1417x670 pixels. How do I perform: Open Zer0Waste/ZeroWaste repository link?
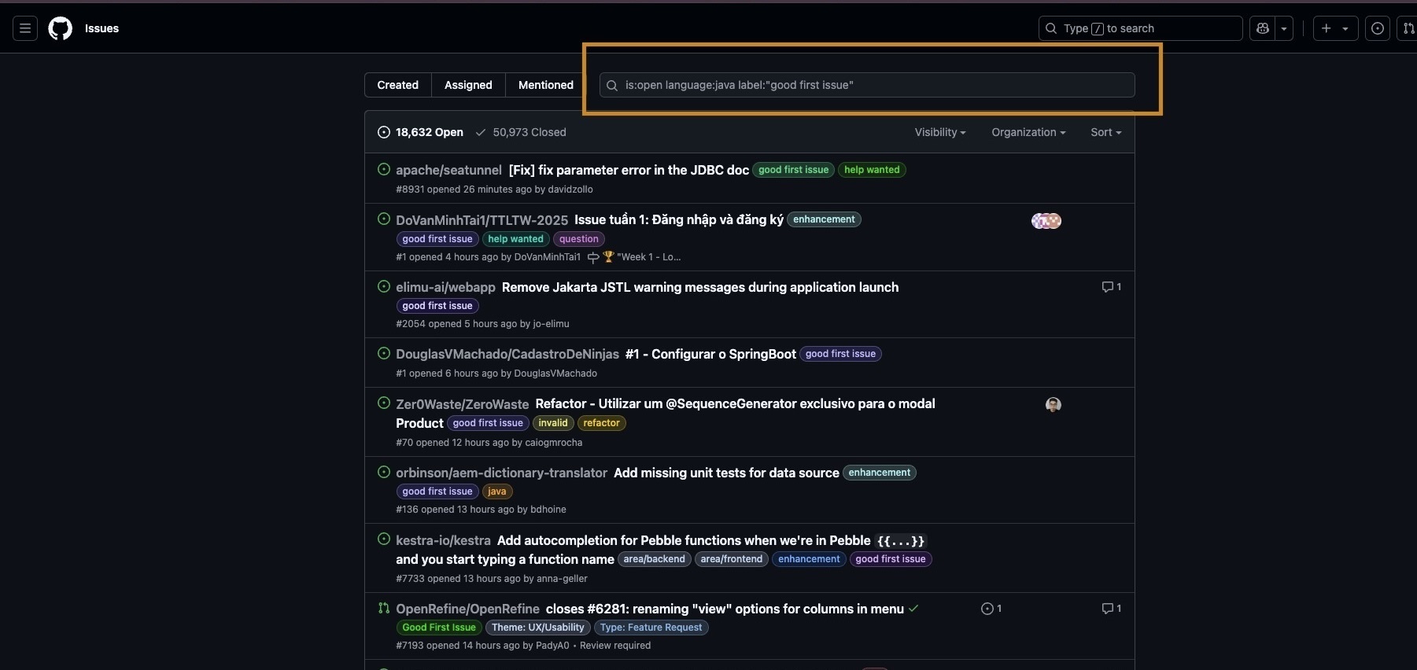[463, 404]
